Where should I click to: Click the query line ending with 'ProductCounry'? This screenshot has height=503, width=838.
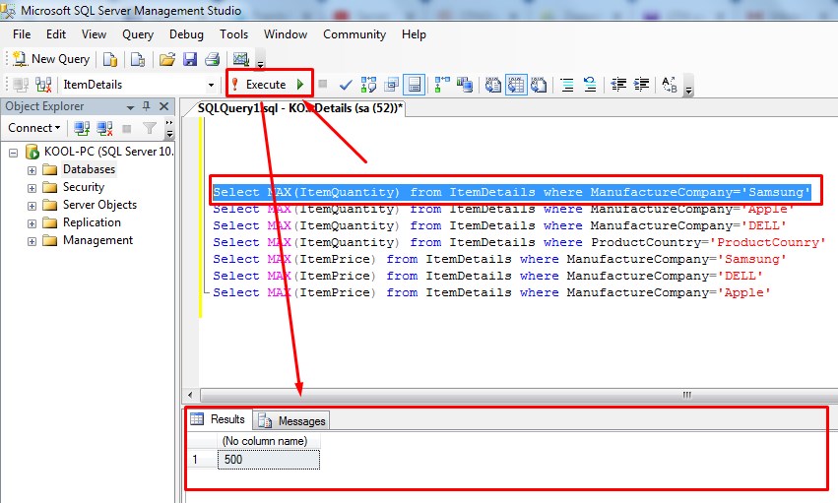click(519, 242)
